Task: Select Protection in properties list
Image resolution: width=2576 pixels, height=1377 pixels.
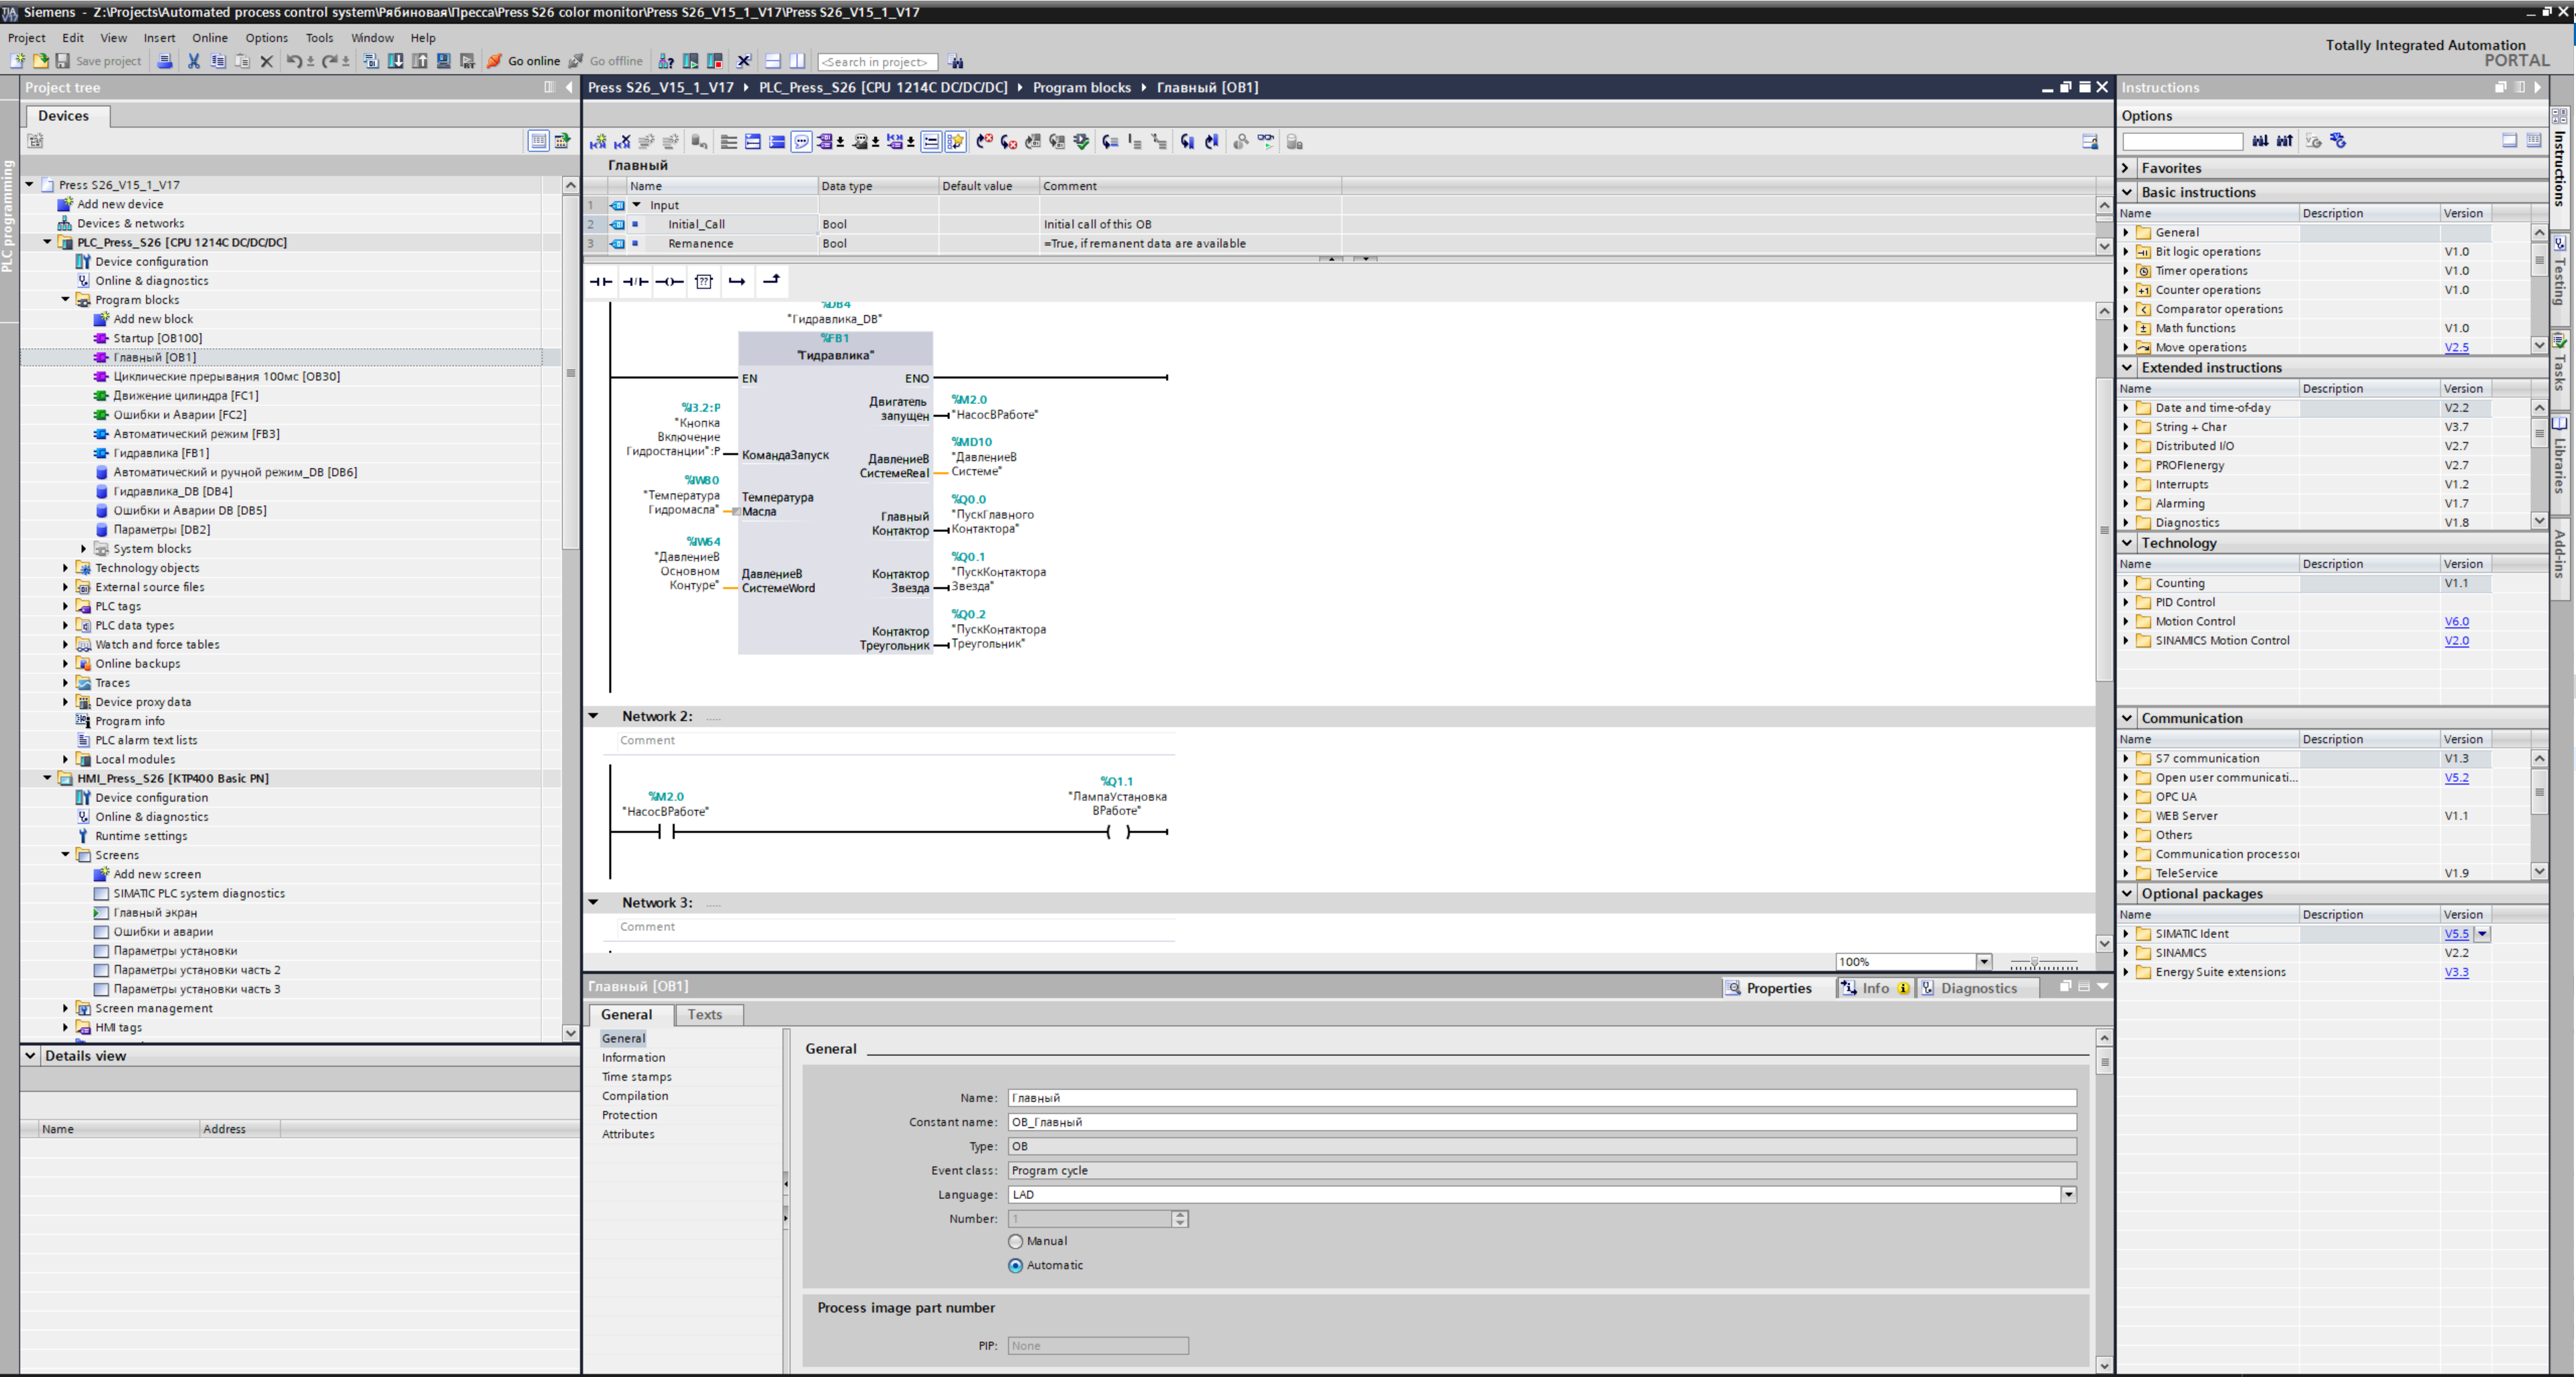Action: (629, 1115)
